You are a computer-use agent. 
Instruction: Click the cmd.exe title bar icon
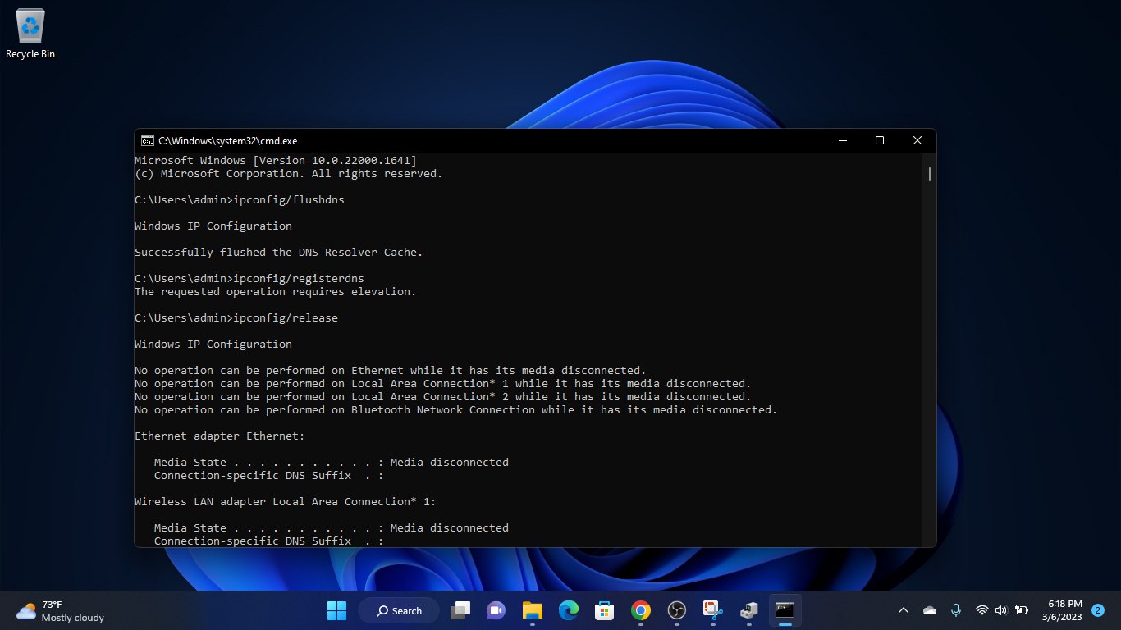[147, 141]
